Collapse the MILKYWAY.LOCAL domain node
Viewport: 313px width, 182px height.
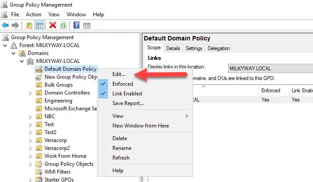[x=22, y=62]
